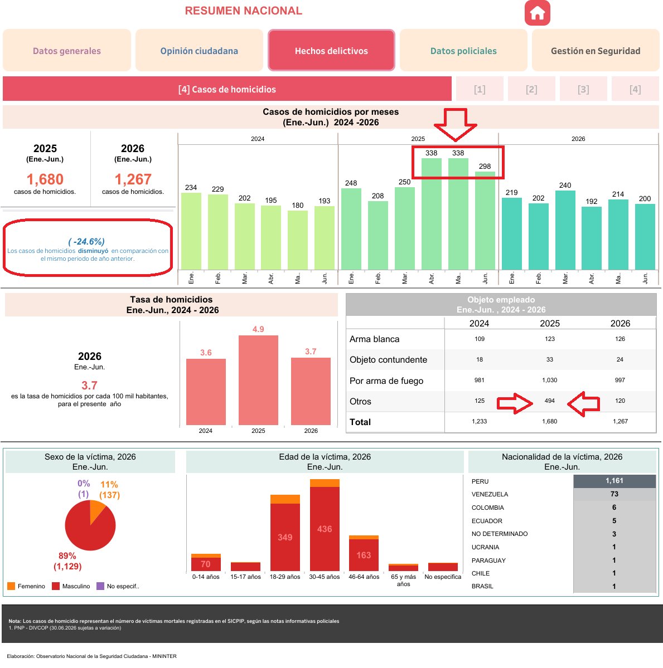
Task: Select the 2026 June bar labeled 200
Action: (645, 237)
